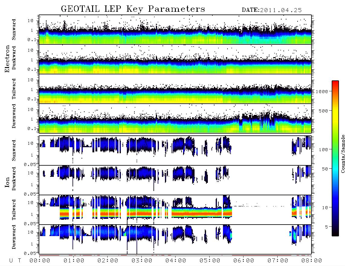The width and height of the screenshot is (345, 266).
Task: Click the Ion Duskward panel label
Action: point(14,179)
